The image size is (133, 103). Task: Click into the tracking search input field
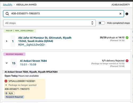click(x=65, y=14)
